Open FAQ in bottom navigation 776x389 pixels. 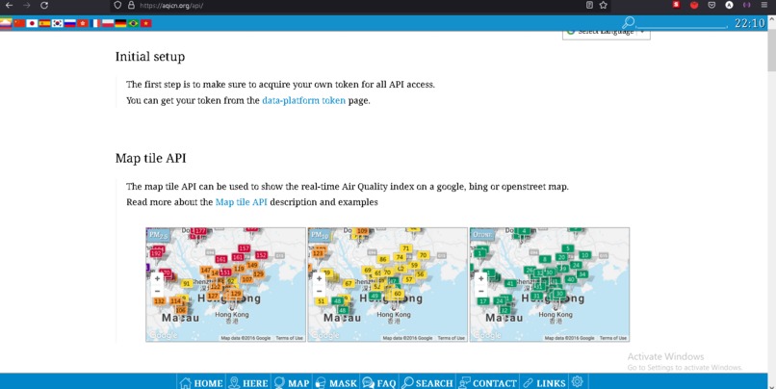tap(379, 383)
